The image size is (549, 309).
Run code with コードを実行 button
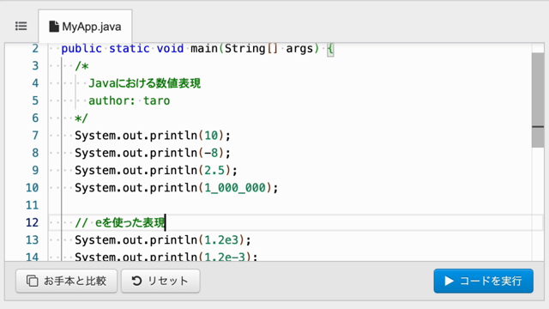(483, 281)
